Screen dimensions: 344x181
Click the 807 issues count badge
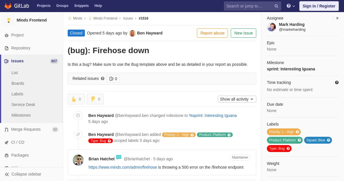(54, 61)
